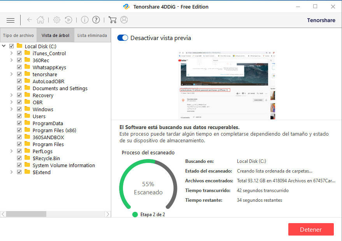Uncheck the Program Files checkbox

[19, 144]
